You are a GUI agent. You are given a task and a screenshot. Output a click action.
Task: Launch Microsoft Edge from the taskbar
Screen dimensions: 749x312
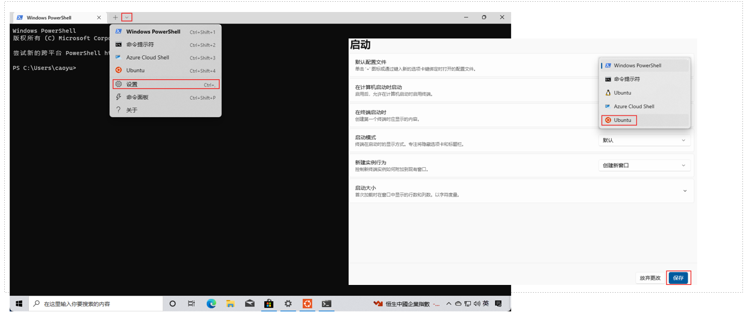pyautogui.click(x=211, y=304)
